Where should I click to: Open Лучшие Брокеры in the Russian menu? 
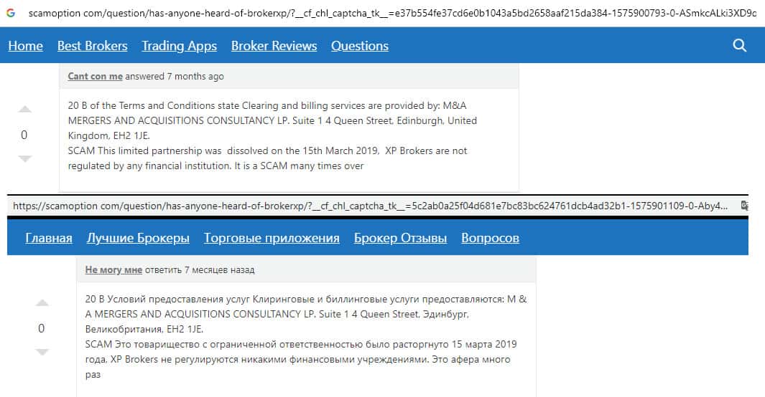click(x=138, y=238)
